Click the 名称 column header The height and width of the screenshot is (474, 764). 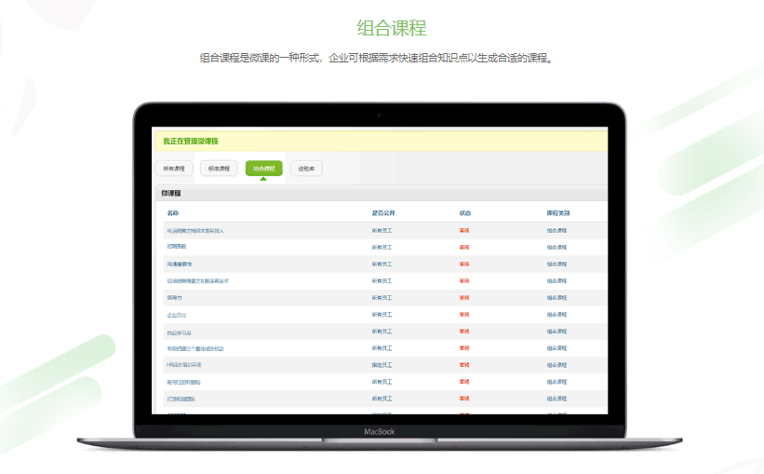point(173,213)
